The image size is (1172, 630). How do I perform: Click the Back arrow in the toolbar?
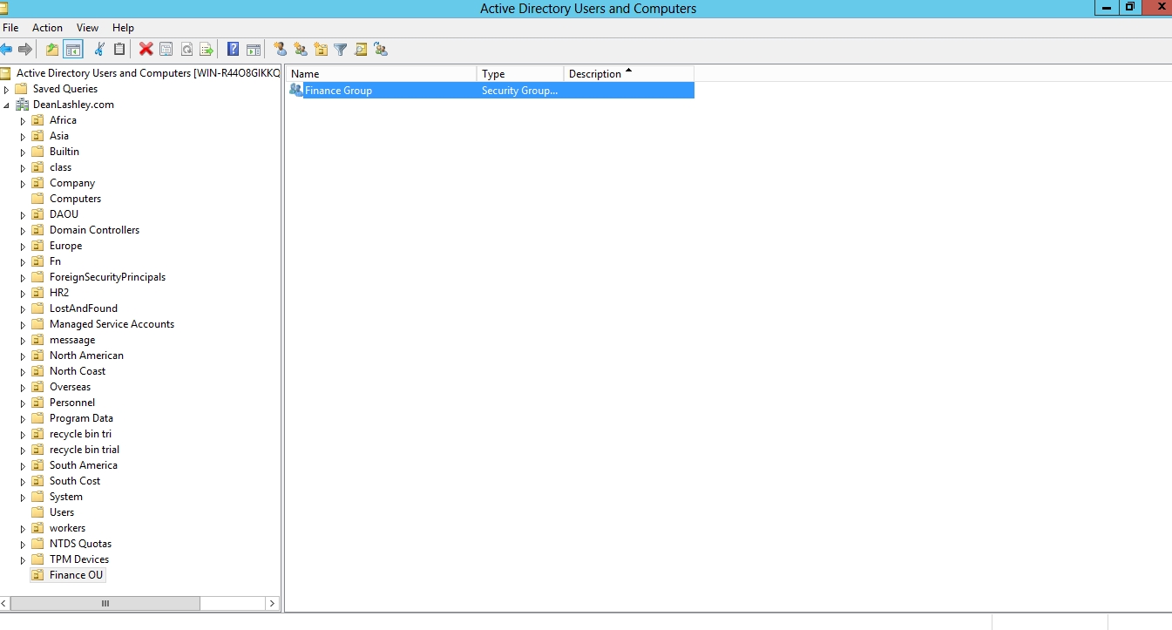tap(6, 50)
